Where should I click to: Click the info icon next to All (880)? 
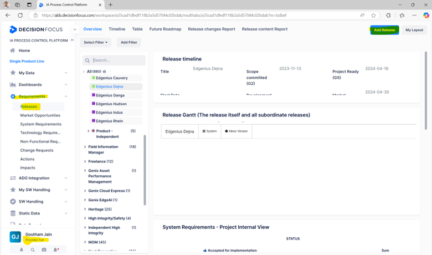tap(105, 72)
